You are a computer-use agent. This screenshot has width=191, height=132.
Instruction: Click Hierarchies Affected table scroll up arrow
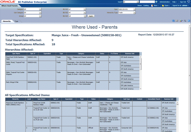pos(141,57)
